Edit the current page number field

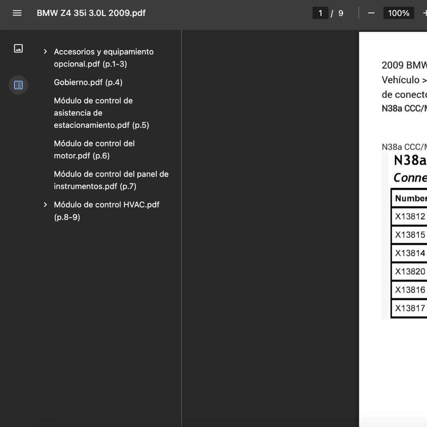click(x=320, y=13)
